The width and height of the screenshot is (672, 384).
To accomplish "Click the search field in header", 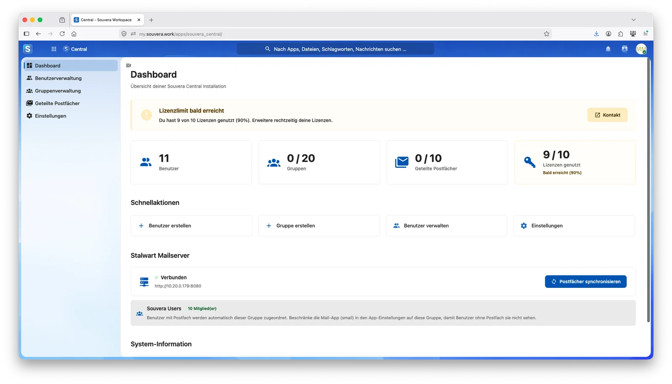I will (x=336, y=49).
